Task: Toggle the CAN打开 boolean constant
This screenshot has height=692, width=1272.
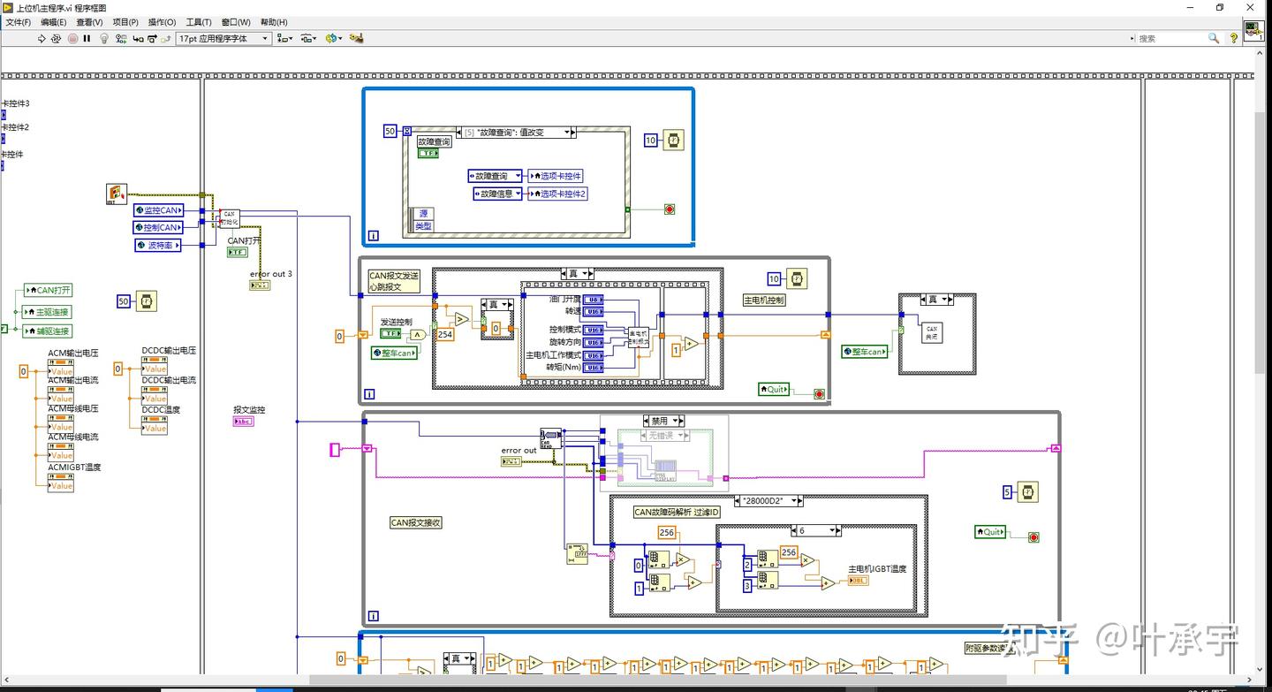Action: coord(237,252)
